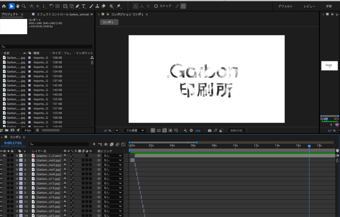Select the Selection arrow tool
Viewport: 340px width, 217px height.
point(11,6)
